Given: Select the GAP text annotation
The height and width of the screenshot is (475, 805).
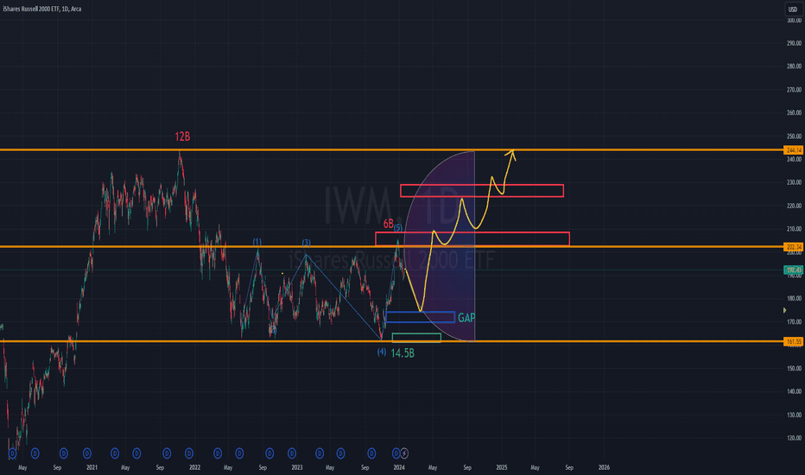Looking at the screenshot, I should (466, 318).
